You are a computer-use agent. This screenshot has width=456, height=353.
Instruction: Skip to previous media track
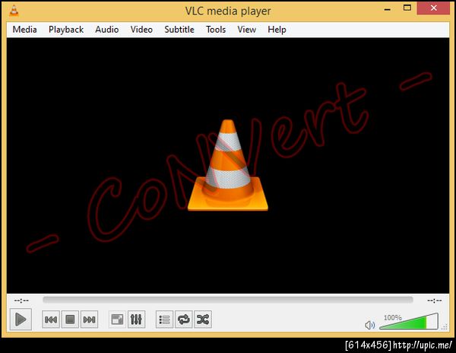tap(51, 320)
